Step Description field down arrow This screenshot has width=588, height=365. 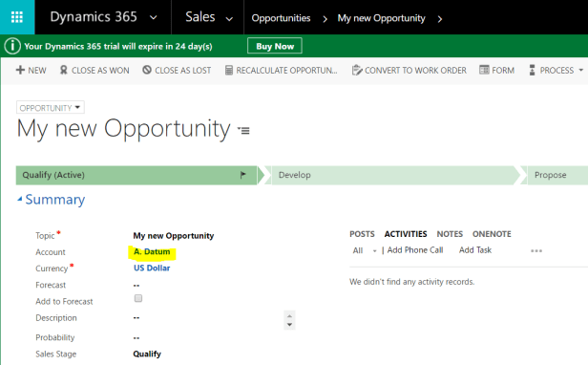tap(289, 325)
